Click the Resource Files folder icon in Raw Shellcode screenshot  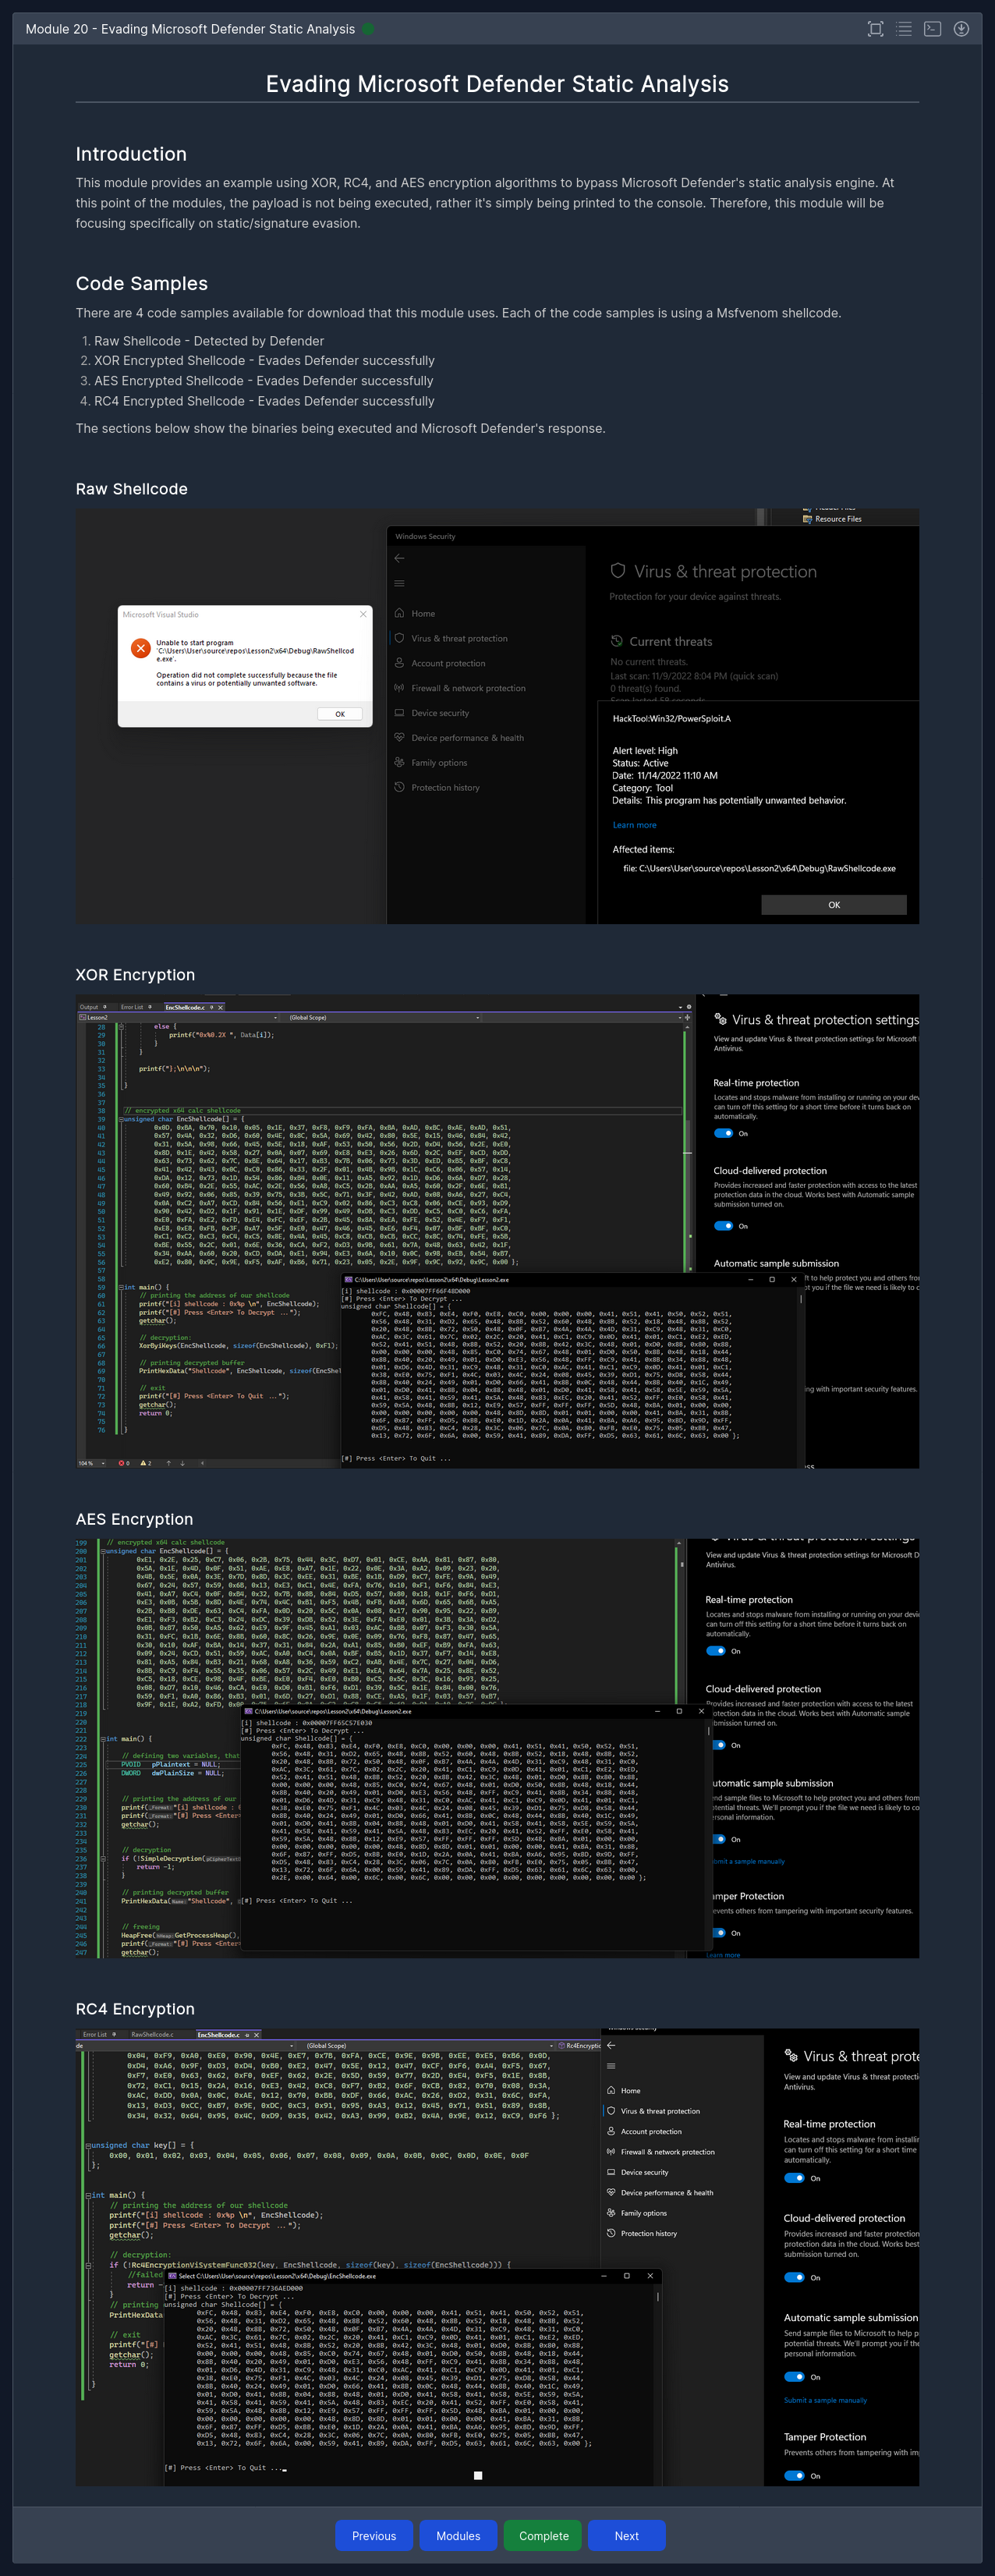point(807,518)
